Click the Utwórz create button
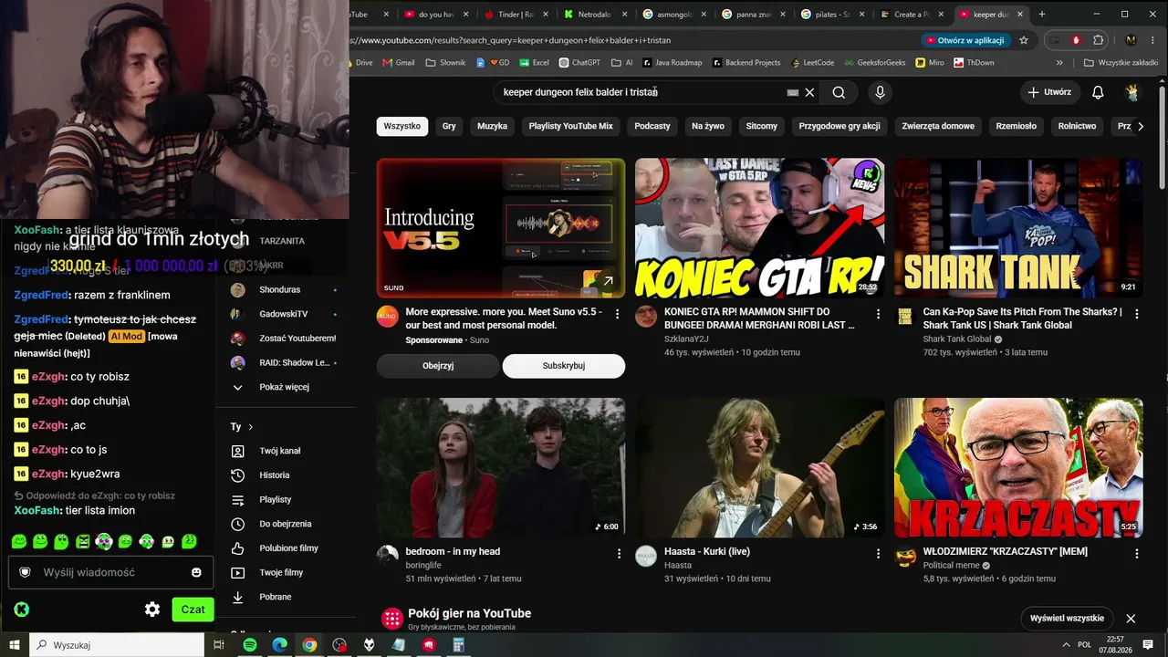The image size is (1168, 657). (x=1049, y=92)
